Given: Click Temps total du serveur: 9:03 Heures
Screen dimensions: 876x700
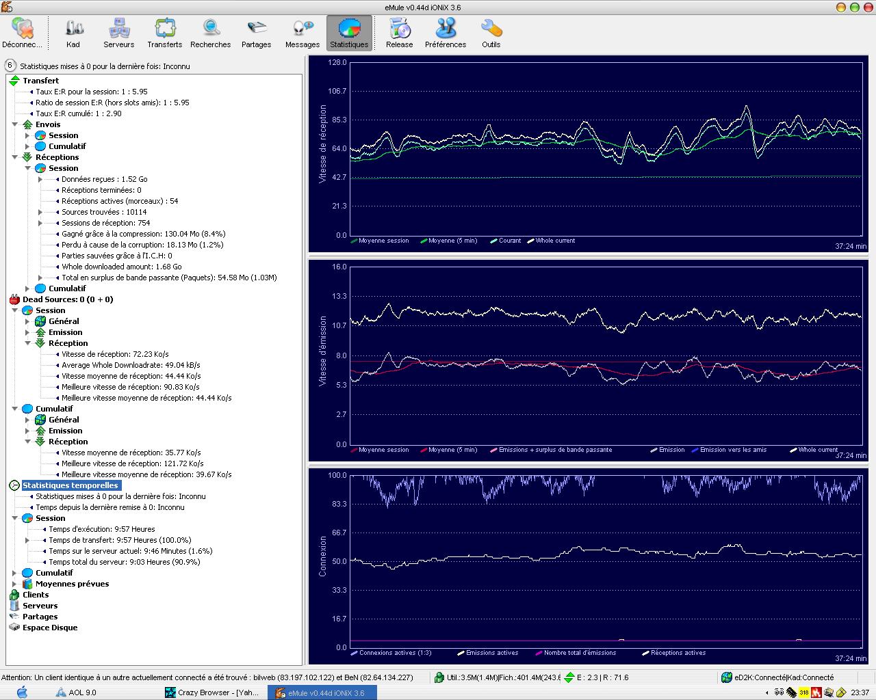Looking at the screenshot, I should 125,562.
